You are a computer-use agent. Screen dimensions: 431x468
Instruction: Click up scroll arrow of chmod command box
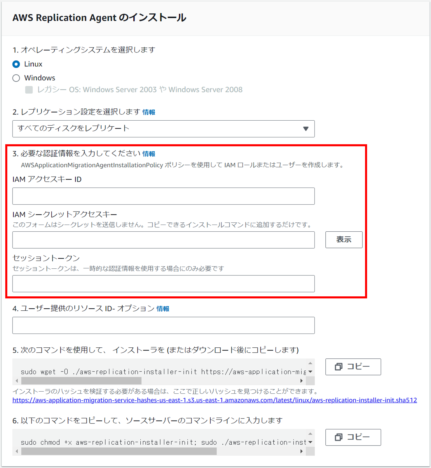click(x=310, y=434)
